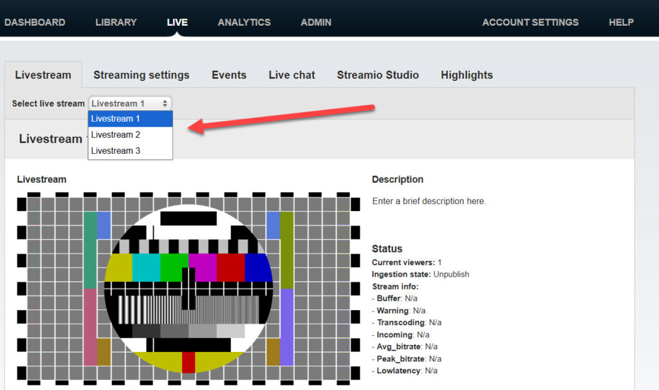
Task: Switch to the Live chat tab
Action: tap(292, 75)
